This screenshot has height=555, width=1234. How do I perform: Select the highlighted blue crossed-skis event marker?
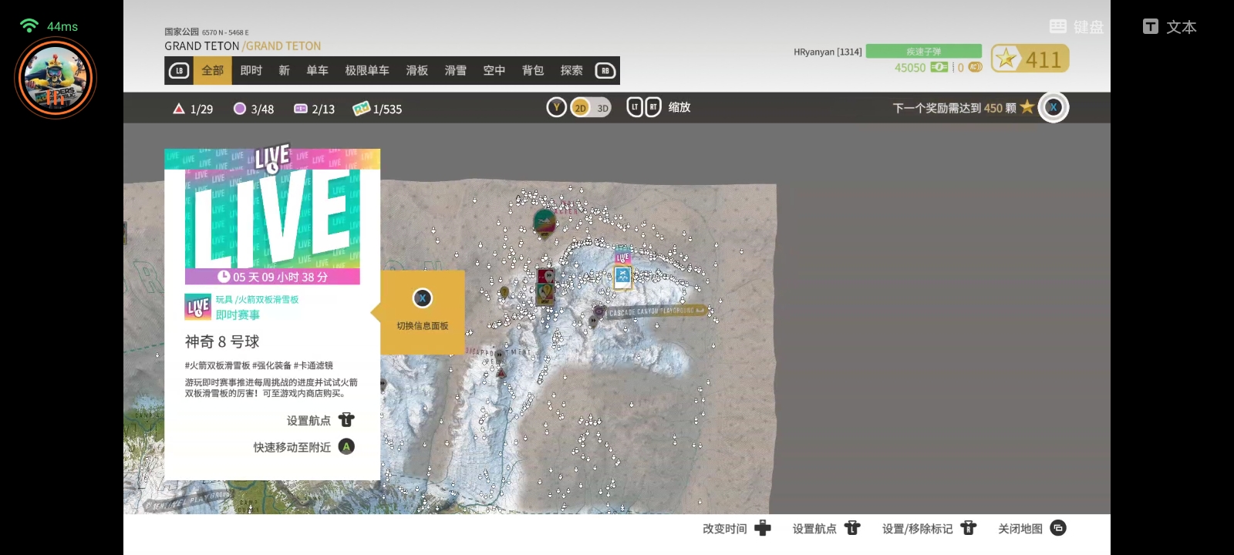[622, 277]
